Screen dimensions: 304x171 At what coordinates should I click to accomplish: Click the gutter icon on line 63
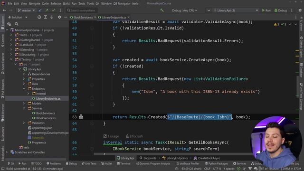pos(81,117)
